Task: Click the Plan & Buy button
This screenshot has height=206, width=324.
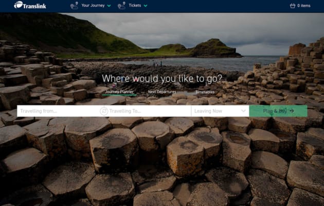Action: (278, 111)
